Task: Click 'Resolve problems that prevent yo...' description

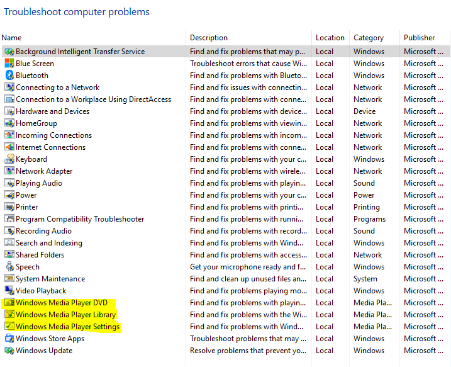Action: point(248,351)
